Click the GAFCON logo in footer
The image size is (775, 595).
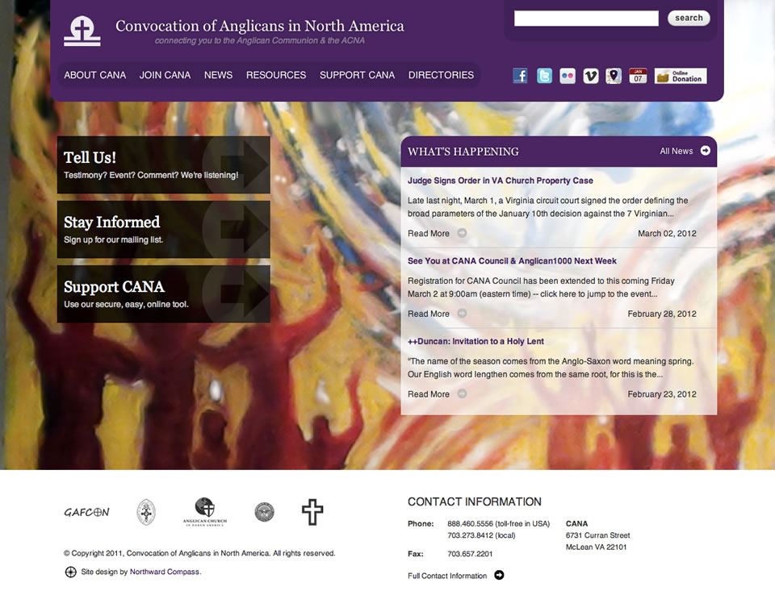pyautogui.click(x=86, y=512)
